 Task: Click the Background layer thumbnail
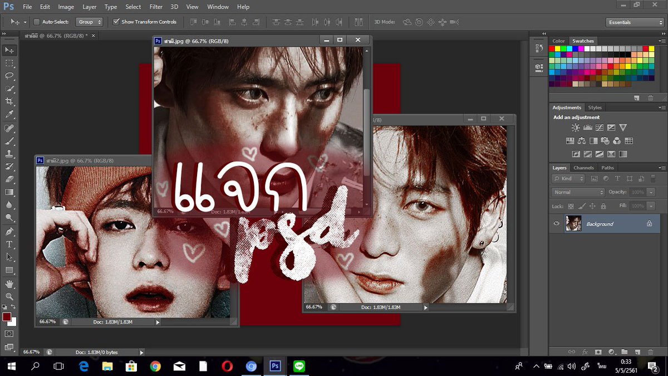click(573, 223)
